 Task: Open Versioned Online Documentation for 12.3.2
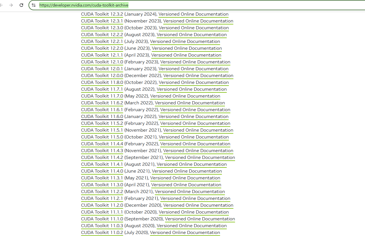193,14
